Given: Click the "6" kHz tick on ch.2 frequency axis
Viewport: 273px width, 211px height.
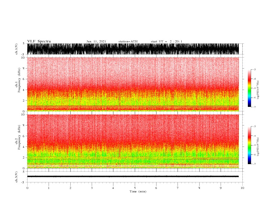Looking at the screenshot, I should coord(24,136).
